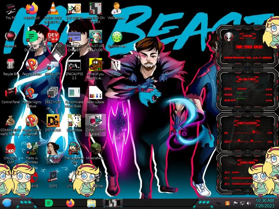Viewport: 279px width, 209px height.
Task: Click the taskbar clock showing 10:36 AM
Action: coord(264,203)
